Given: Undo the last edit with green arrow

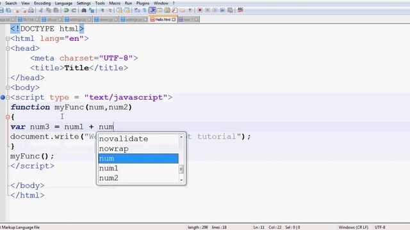Looking at the screenshot, I should 66,10.
